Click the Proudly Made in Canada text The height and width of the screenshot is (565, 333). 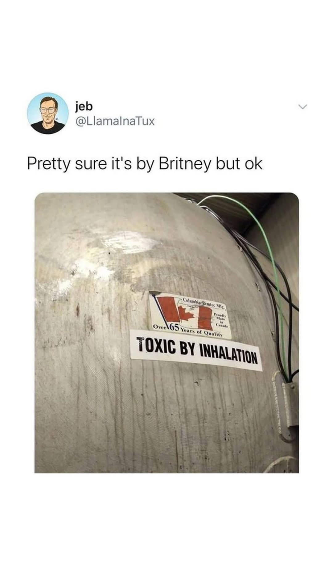point(220,320)
